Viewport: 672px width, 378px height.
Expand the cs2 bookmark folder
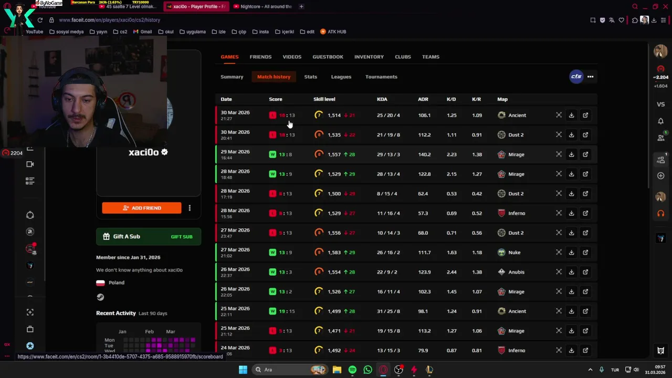(120, 31)
